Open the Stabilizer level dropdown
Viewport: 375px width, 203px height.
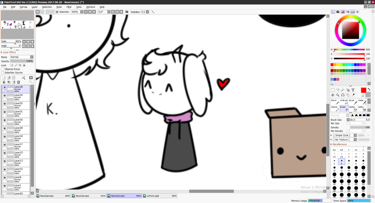147,12
